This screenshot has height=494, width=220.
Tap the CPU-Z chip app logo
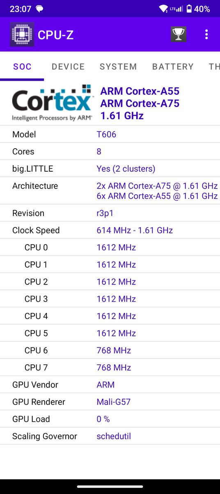point(22,35)
